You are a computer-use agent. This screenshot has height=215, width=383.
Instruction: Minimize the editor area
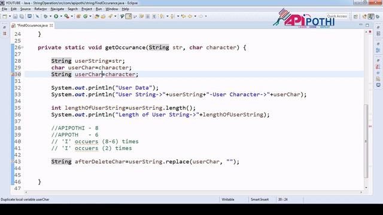[361, 25]
